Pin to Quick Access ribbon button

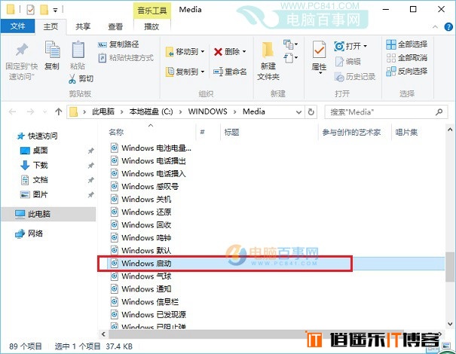[22, 61]
